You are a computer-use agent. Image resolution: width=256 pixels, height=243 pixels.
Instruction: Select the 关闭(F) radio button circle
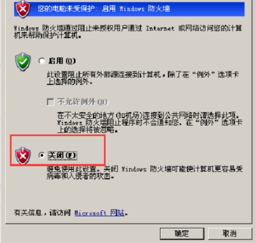(x=41, y=155)
